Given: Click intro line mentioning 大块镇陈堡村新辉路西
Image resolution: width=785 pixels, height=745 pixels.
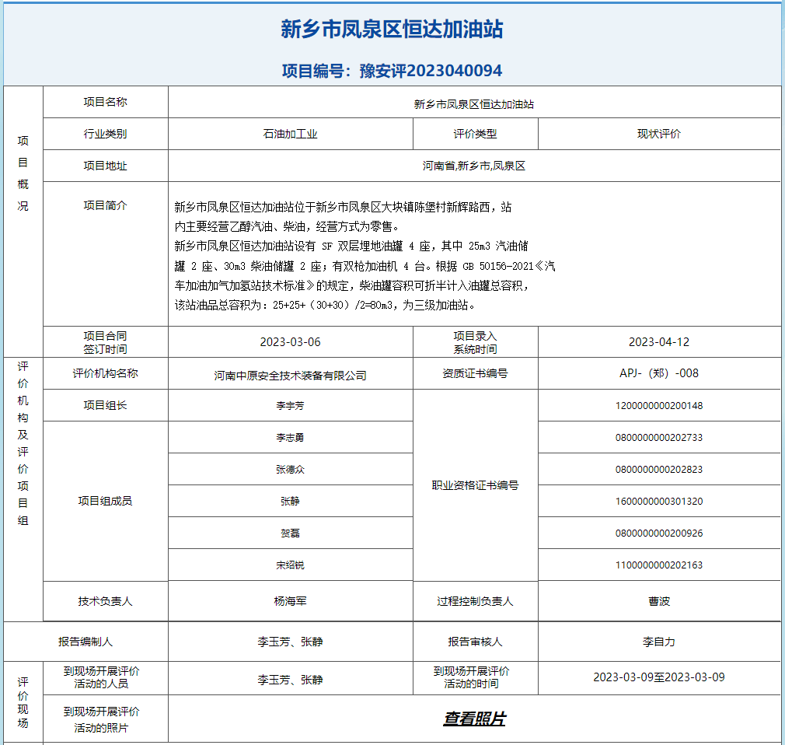Looking at the screenshot, I should click(x=343, y=207).
